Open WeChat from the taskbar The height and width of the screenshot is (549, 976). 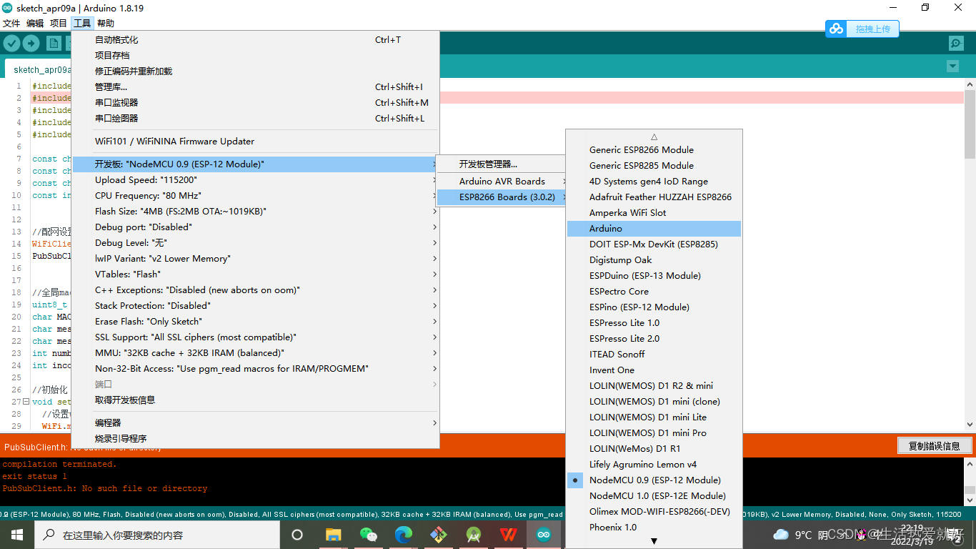click(x=368, y=535)
